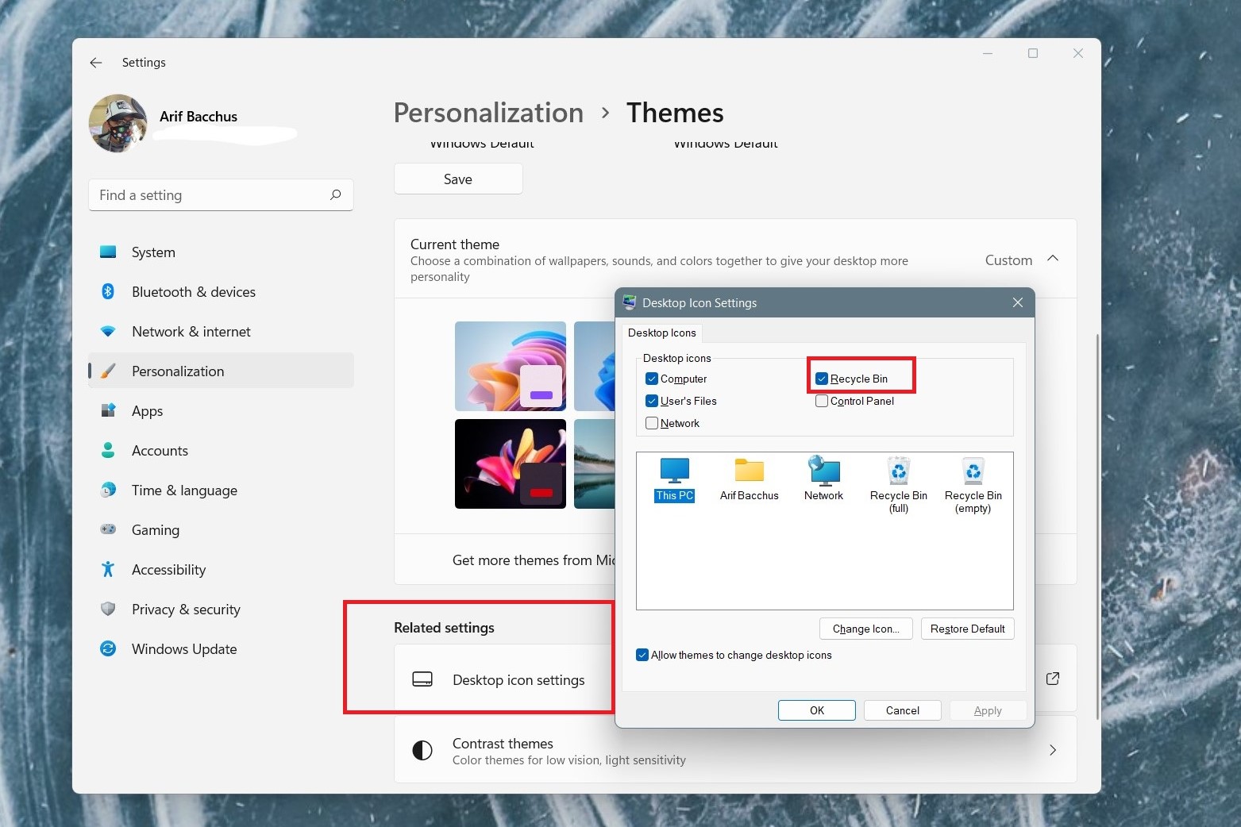
Task: Click the Change Icon... button
Action: click(866, 629)
